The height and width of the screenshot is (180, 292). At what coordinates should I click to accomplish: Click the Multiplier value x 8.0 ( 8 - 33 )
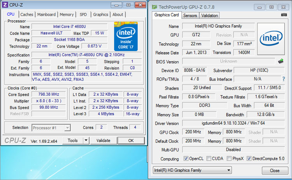[x=48, y=101]
